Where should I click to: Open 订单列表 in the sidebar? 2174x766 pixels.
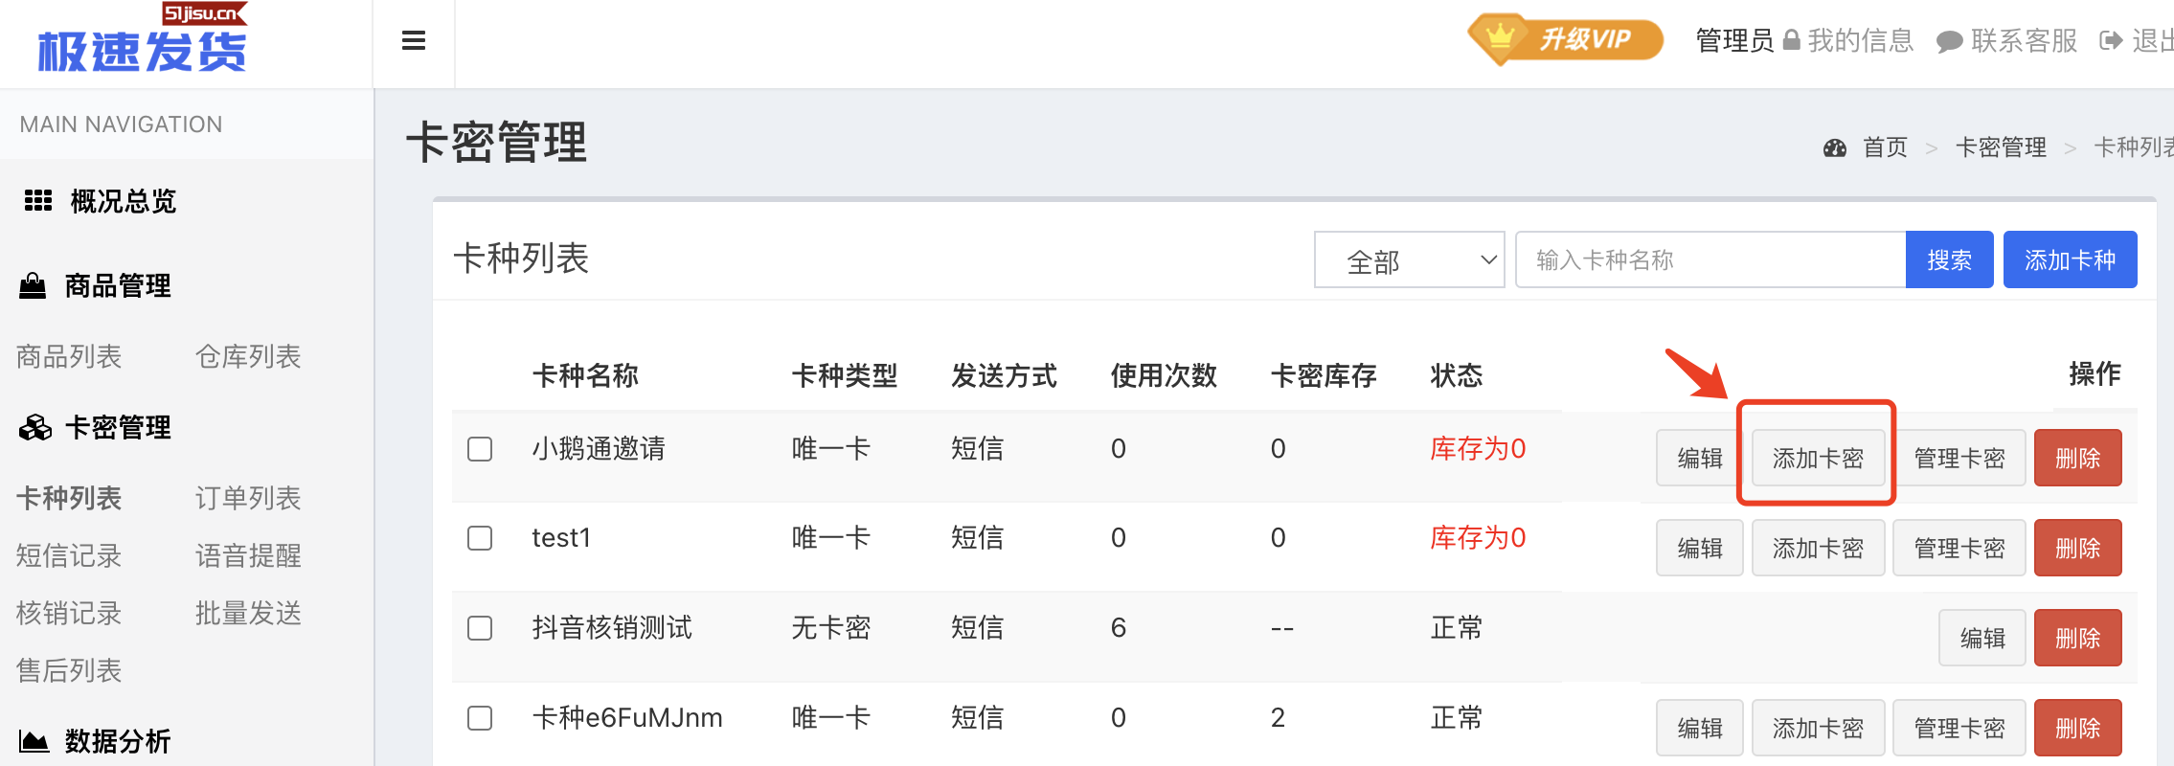(x=248, y=498)
